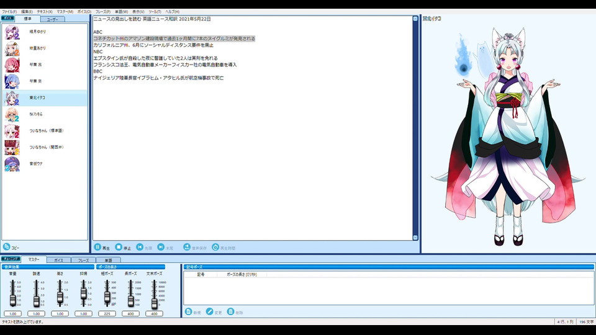Click the コピー (copy voice) icon

pos(6,247)
